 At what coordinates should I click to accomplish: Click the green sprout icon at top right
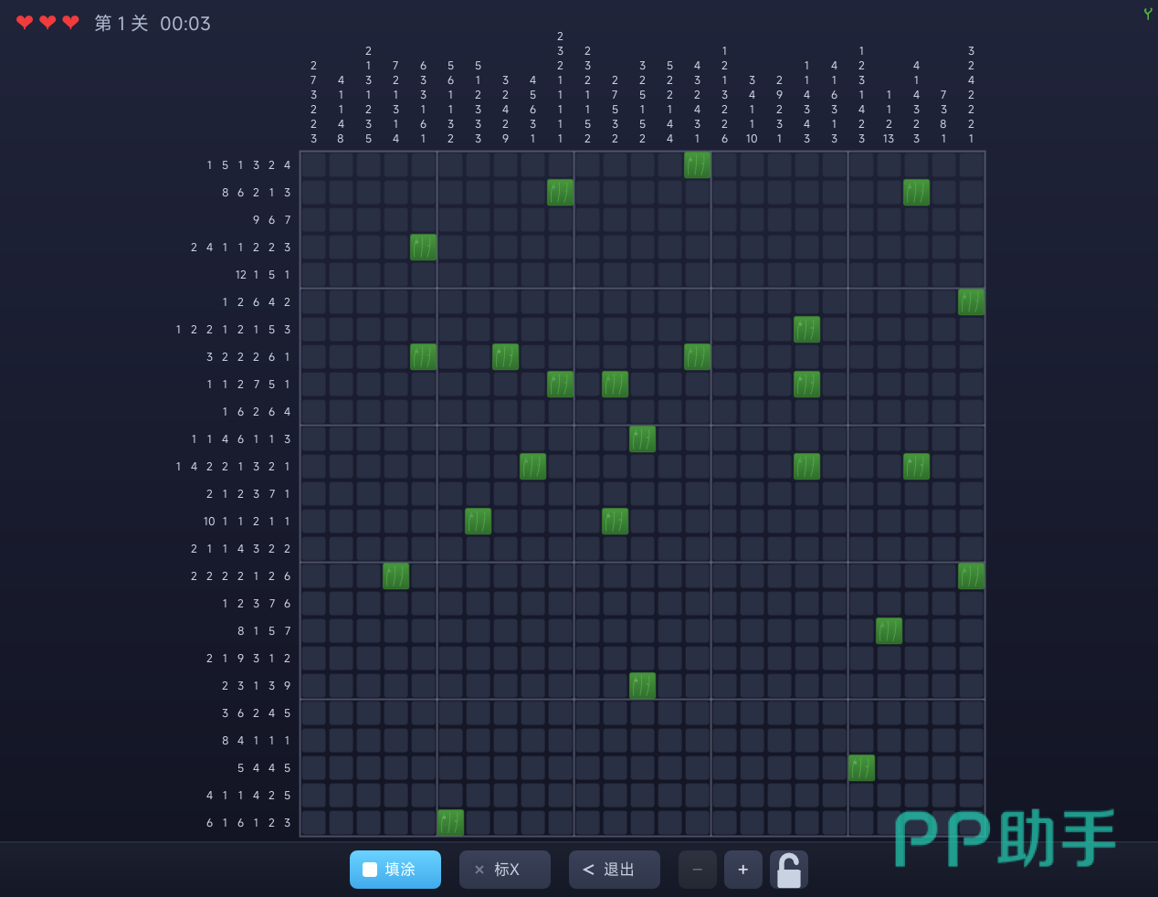click(1147, 14)
